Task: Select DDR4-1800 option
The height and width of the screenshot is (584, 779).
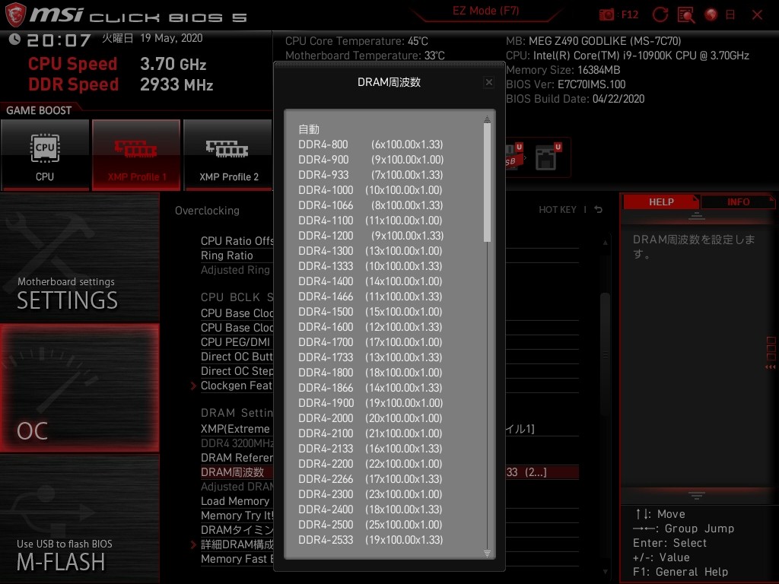Action: pos(370,373)
